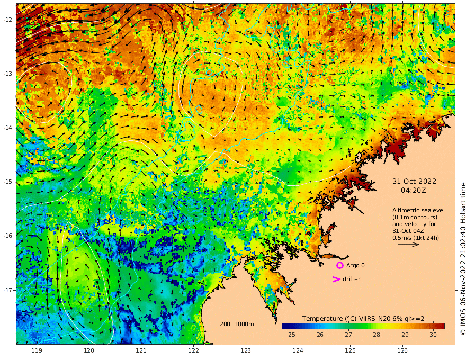Image resolution: width=466 pixels, height=360 pixels.
Task: Click latitude axis label -12
Action: click(8, 20)
